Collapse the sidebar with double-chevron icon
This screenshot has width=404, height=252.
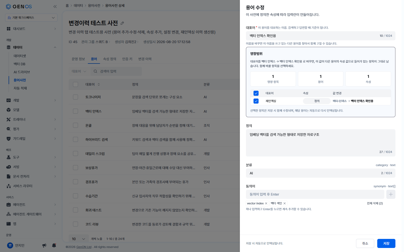(55, 7)
